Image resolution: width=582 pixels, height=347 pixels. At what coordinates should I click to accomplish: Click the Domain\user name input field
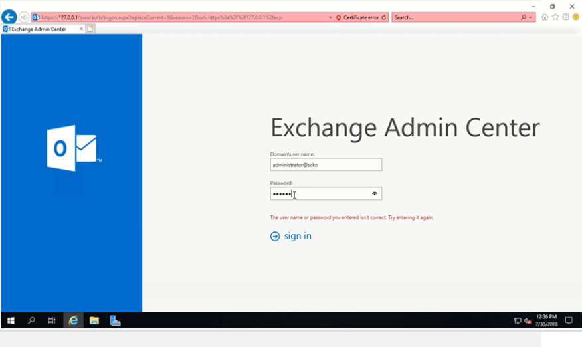point(326,164)
